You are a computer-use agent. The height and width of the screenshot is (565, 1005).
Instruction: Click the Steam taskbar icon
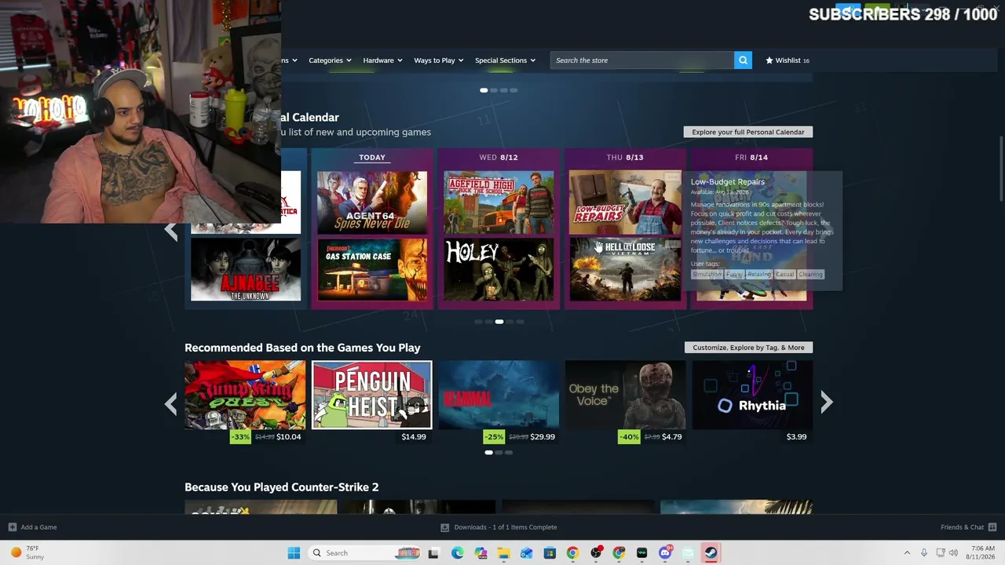[x=711, y=553]
